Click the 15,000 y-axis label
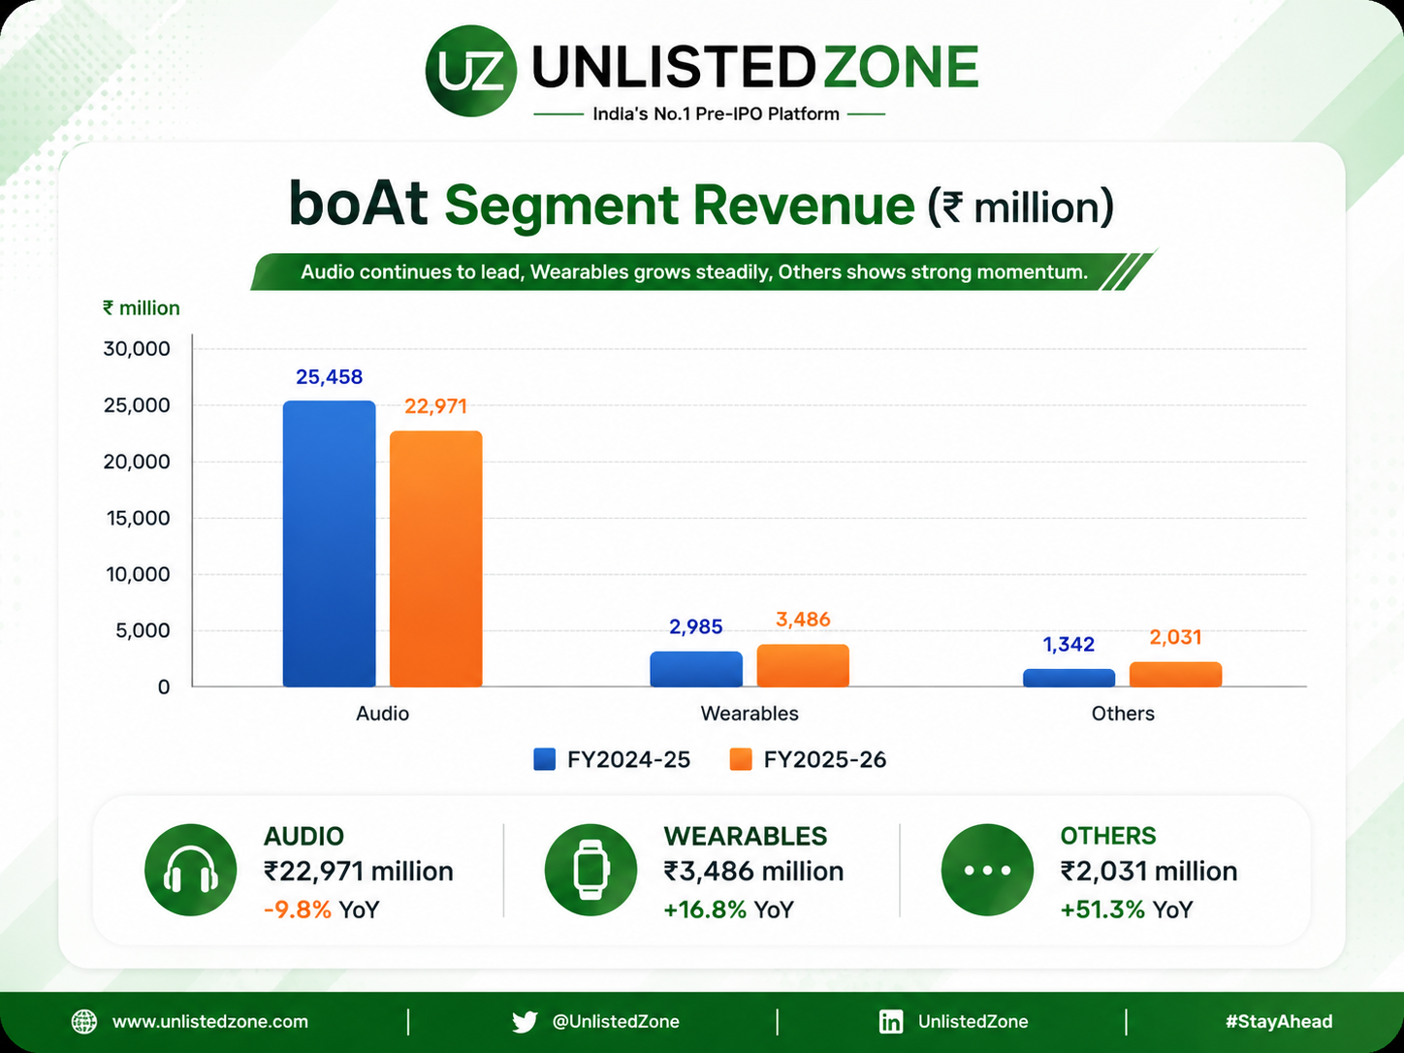Viewport: 1404px width, 1053px height. pyautogui.click(x=138, y=518)
